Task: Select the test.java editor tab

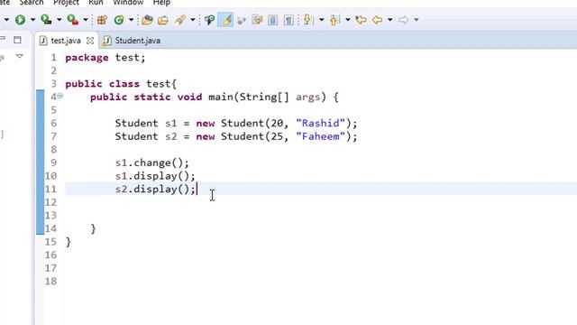Action: coord(66,41)
